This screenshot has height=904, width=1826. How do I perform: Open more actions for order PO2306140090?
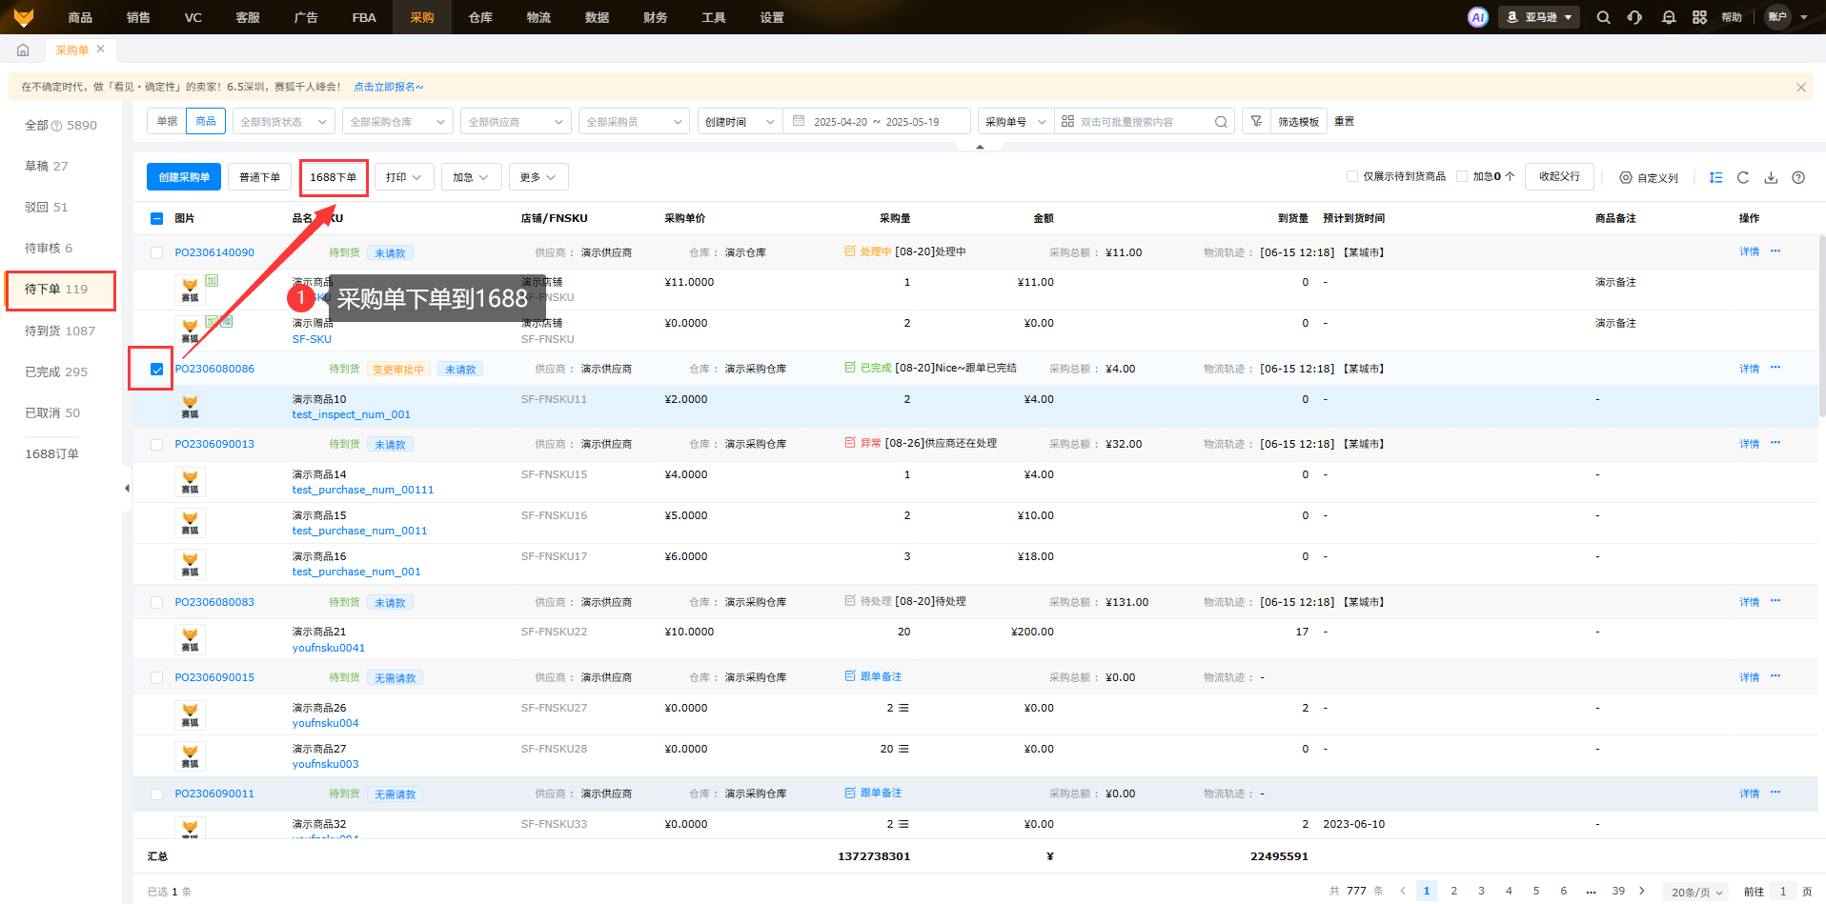(1775, 251)
